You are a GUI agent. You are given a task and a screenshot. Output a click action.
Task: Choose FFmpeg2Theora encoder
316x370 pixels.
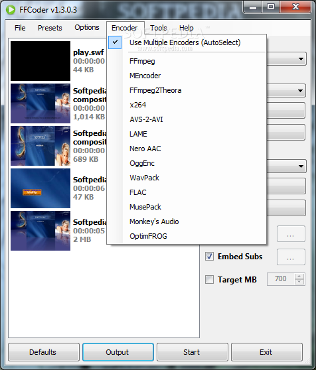pyautogui.click(x=187, y=90)
